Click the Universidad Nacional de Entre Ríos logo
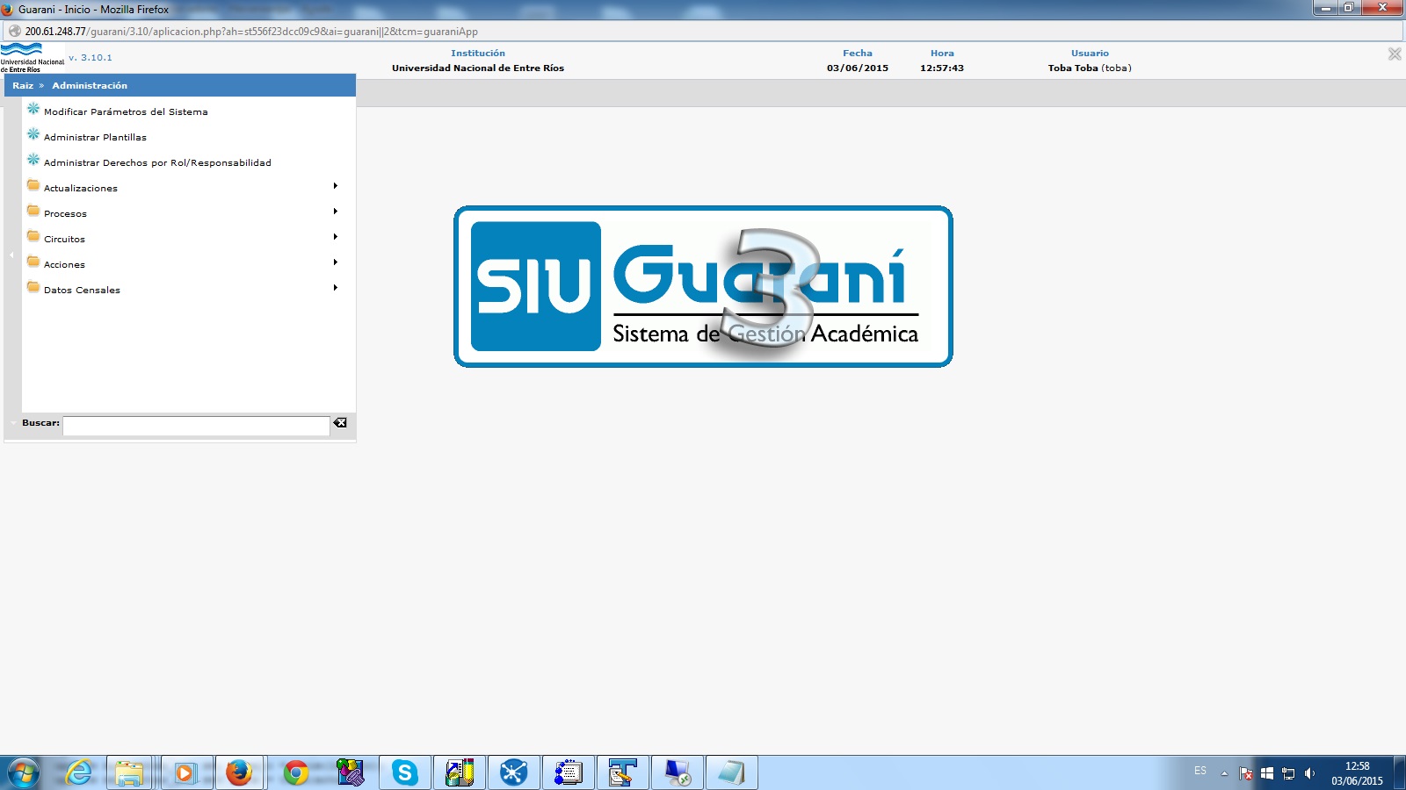The height and width of the screenshot is (790, 1406). [x=32, y=58]
